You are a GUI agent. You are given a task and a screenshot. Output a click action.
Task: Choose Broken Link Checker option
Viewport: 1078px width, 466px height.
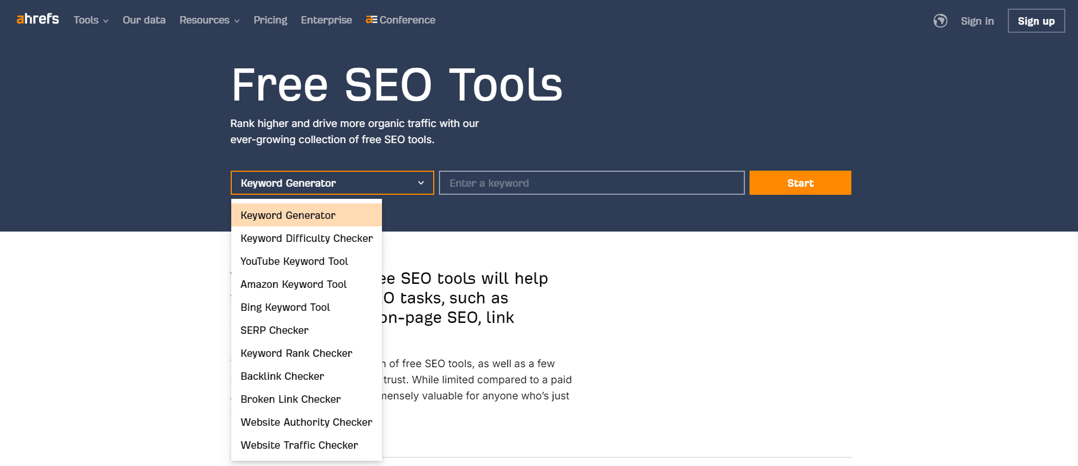[x=307, y=399]
